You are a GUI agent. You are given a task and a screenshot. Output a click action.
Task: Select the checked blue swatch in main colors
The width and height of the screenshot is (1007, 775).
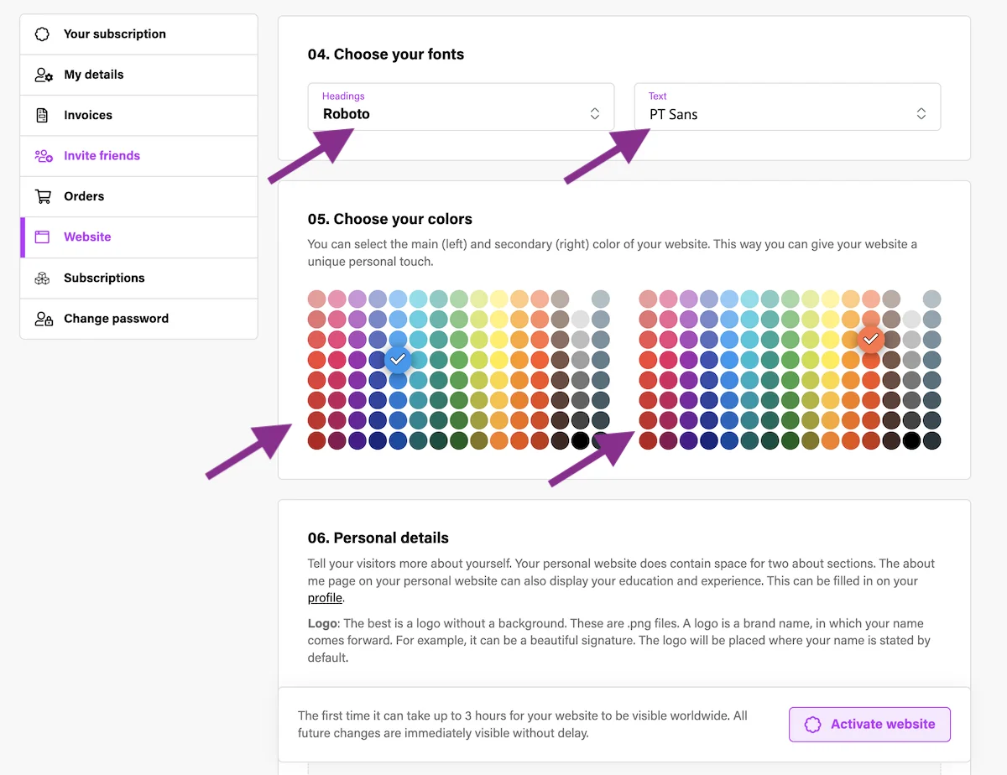click(399, 359)
